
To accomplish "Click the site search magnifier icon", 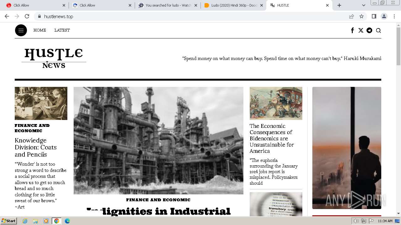I will [378, 30].
